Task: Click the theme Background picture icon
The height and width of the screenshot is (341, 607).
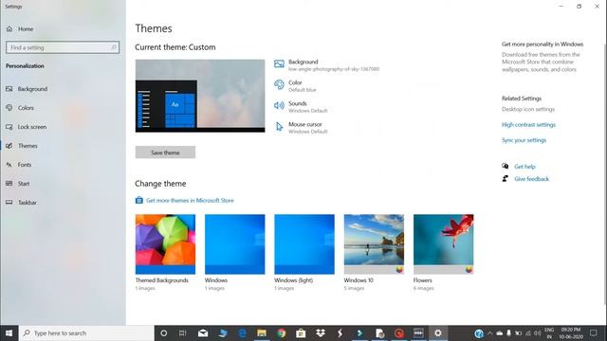Action: click(279, 64)
